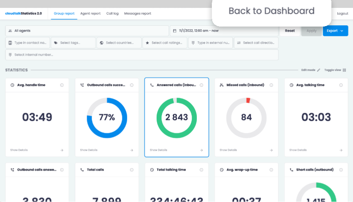Viewport: 353px width, 202px height.
Task: Click arrow icon on Avg. talking time card
Action: coord(341,150)
